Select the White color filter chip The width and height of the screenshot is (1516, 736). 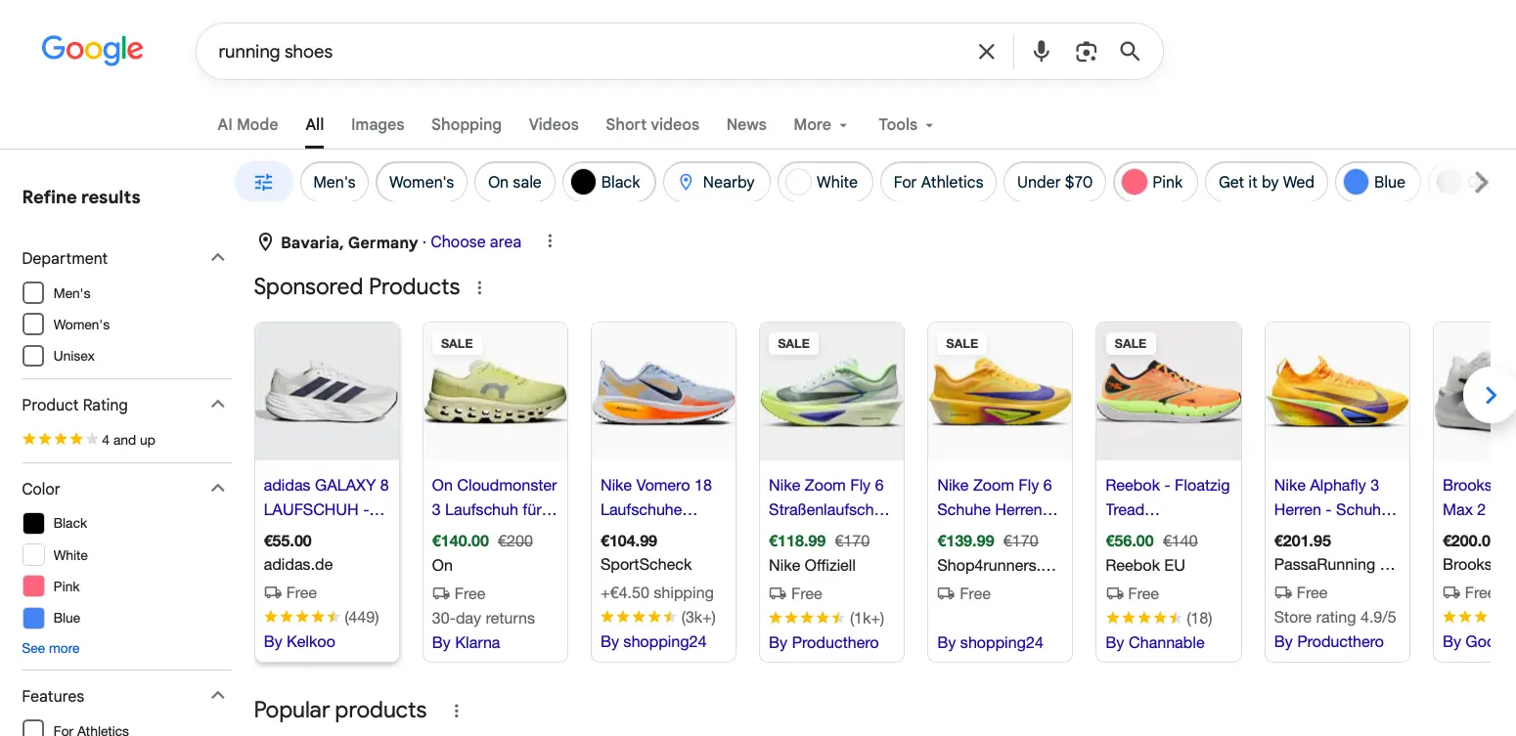click(x=825, y=182)
